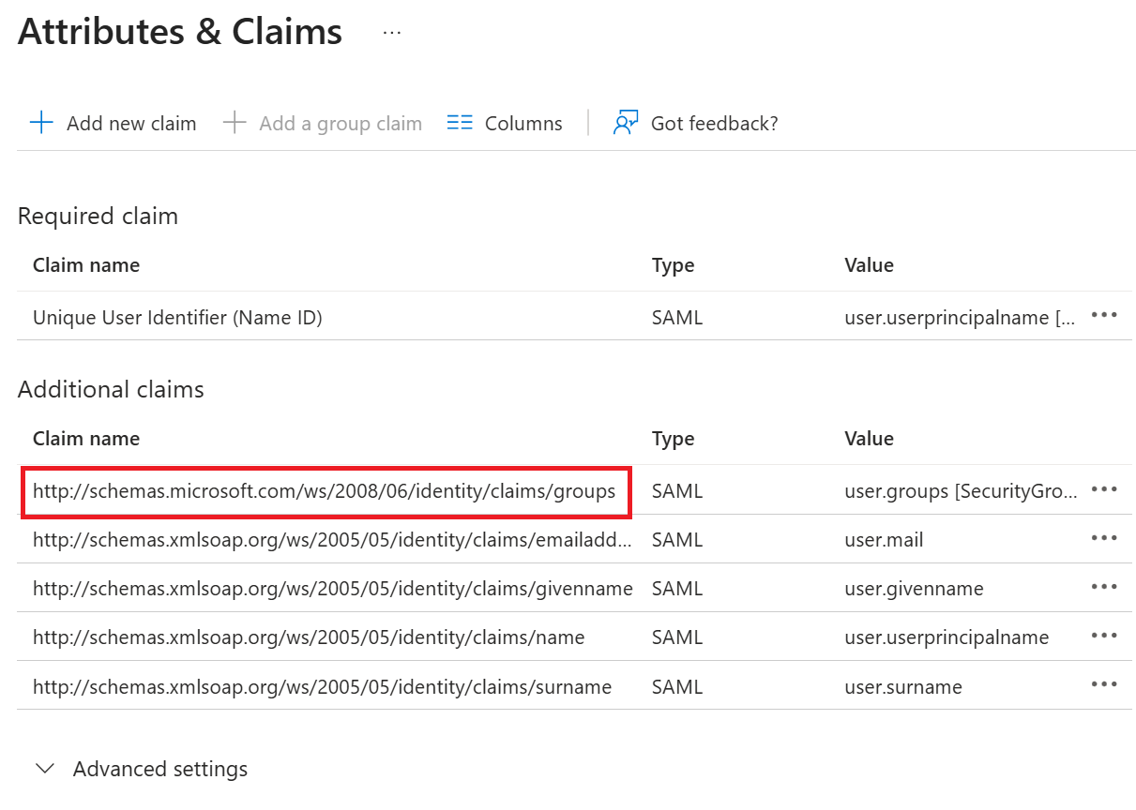Open more options for claims/name row

pos(1104,636)
